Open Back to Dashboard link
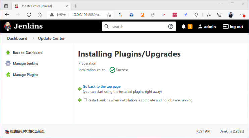This screenshot has height=138, width=249. click(28, 53)
